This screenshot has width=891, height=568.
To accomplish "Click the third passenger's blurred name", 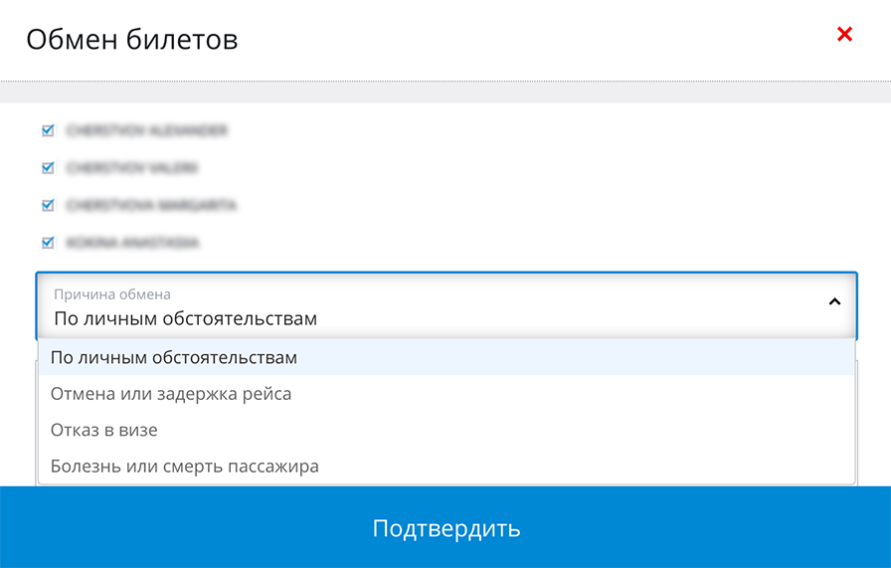I will coord(151,205).
